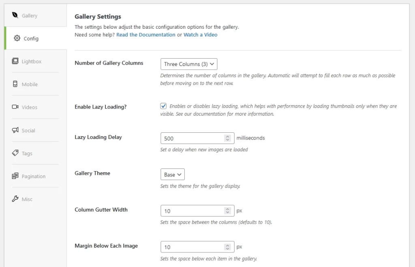Click the Videos camera icon
Viewport: 415px width, 267px height.
(x=15, y=107)
